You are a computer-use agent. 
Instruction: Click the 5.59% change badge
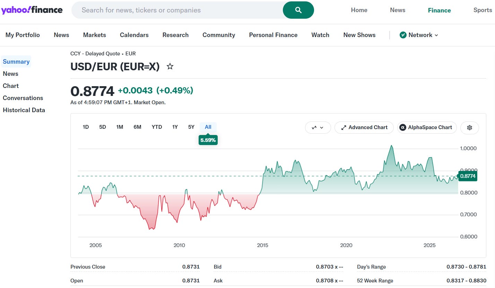(208, 140)
